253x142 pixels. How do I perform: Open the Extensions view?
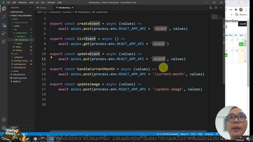(x=4, y=41)
